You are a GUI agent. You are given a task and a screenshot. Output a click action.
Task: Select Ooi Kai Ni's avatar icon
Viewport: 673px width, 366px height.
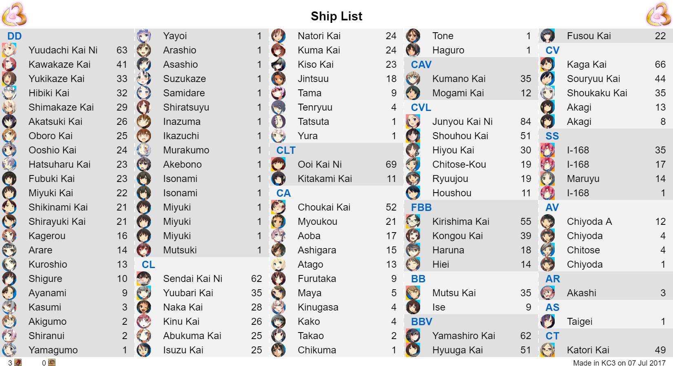(278, 164)
